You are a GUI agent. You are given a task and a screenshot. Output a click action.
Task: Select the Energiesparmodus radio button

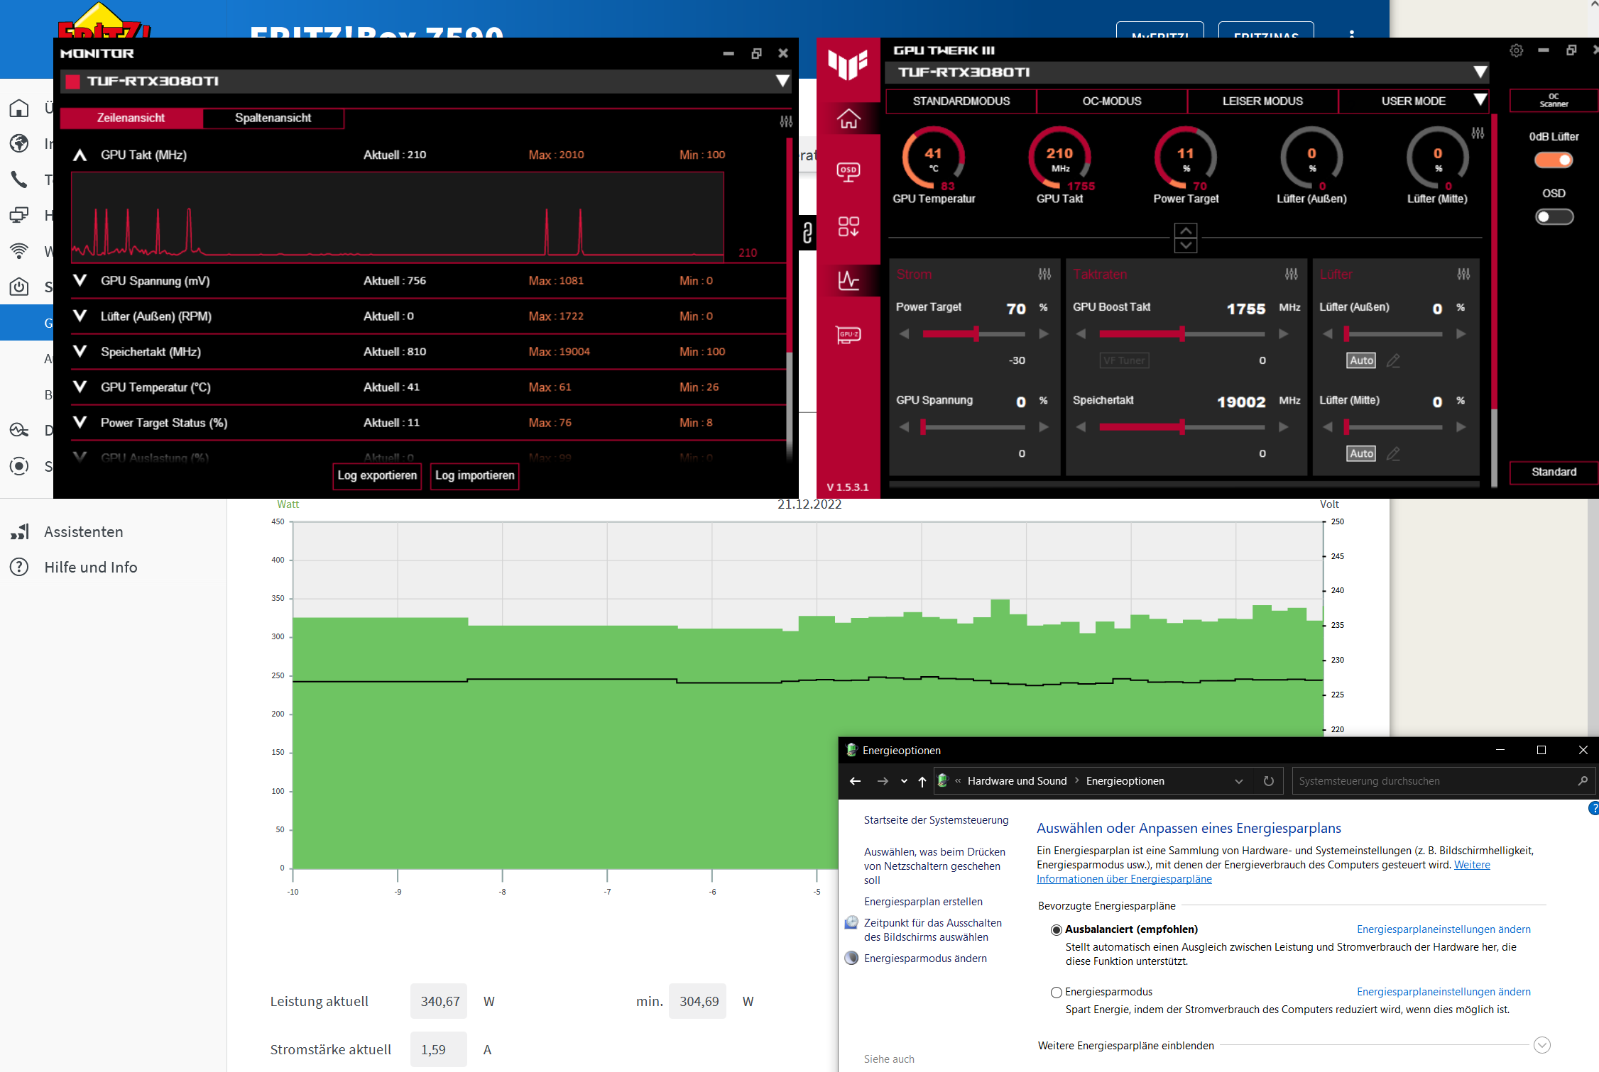1057,992
